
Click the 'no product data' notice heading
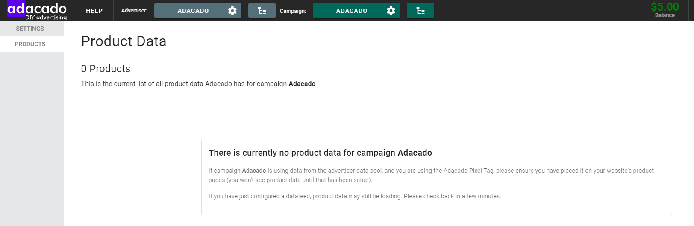320,153
